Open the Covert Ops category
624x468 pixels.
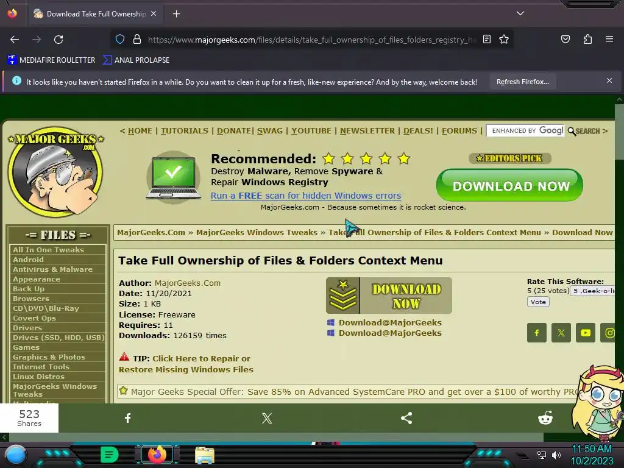point(34,318)
